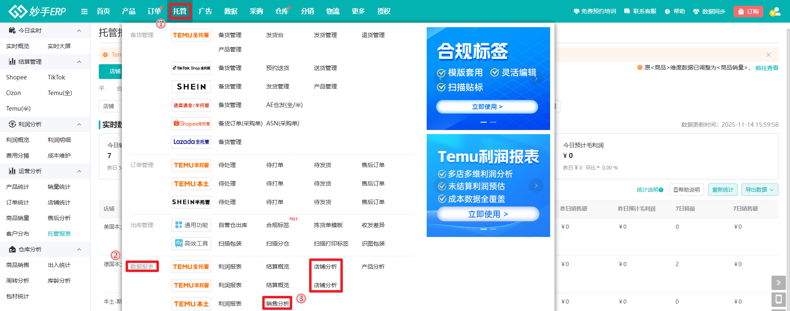Open the 物流 top menu
The width and height of the screenshot is (790, 311).
point(333,11)
